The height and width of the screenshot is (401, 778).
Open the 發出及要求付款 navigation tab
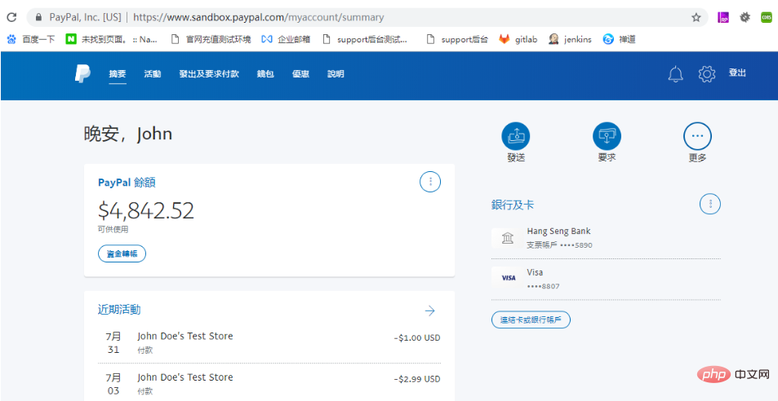click(209, 74)
